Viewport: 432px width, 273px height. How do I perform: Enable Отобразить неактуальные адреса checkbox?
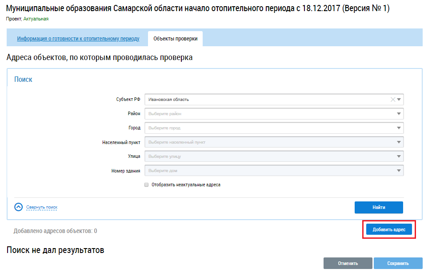click(x=146, y=185)
